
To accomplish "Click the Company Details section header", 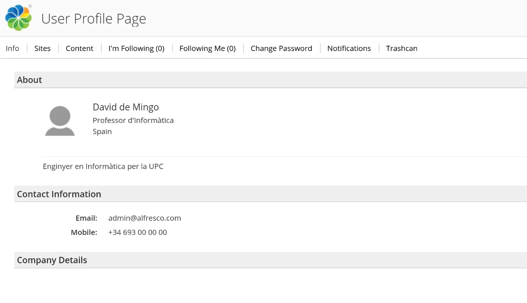I will 52,260.
